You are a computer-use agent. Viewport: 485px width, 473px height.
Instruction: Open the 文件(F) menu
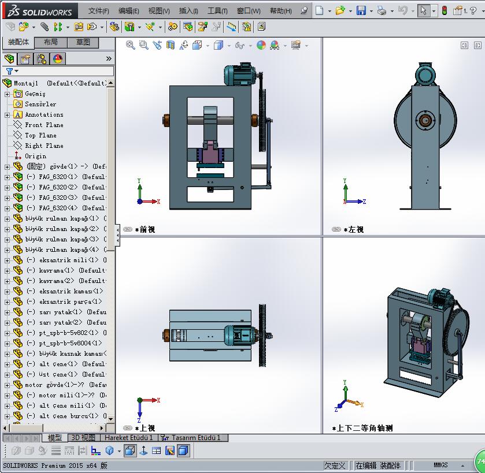click(99, 11)
